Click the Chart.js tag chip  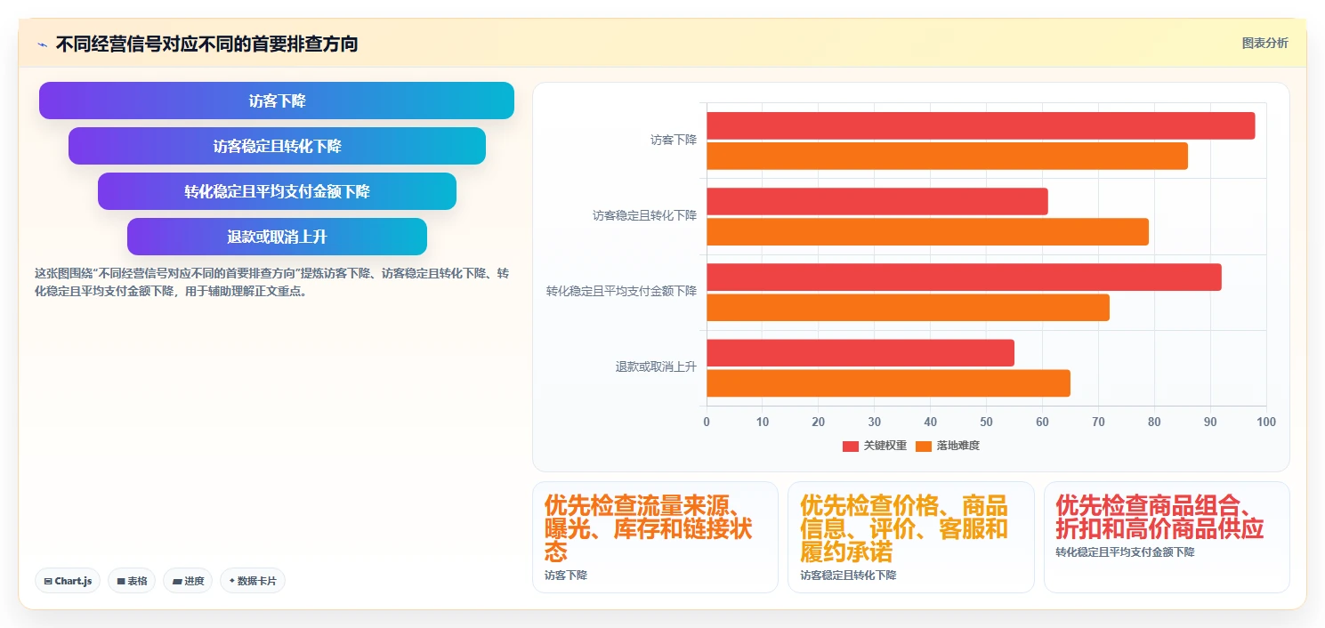click(x=68, y=581)
